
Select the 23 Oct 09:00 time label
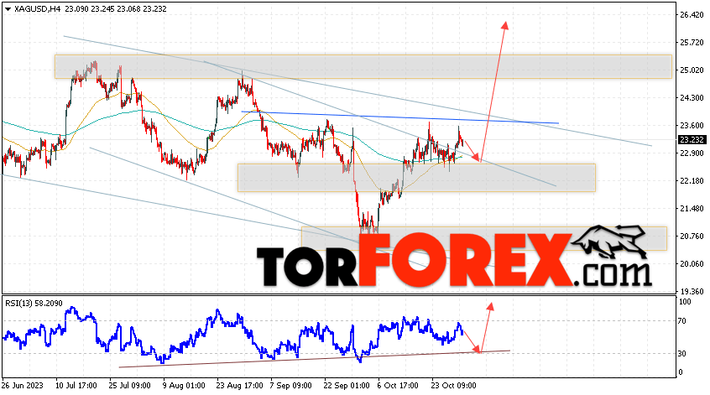(x=453, y=386)
